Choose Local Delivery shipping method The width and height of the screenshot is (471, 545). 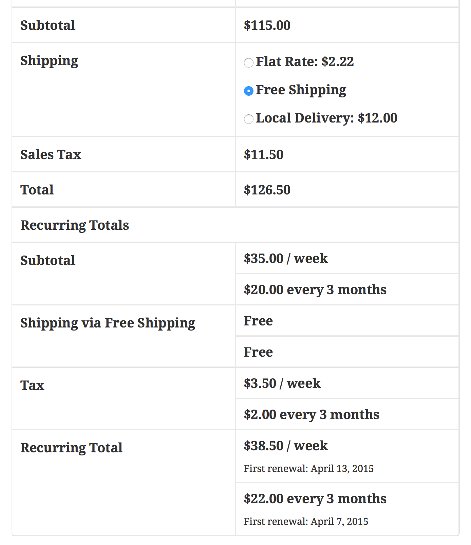pyautogui.click(x=249, y=118)
